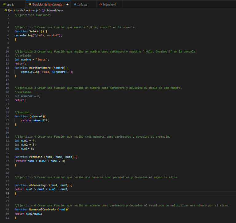Click the closing brace on line 51
Screen dimensions: 236x223
[x=15, y=218]
